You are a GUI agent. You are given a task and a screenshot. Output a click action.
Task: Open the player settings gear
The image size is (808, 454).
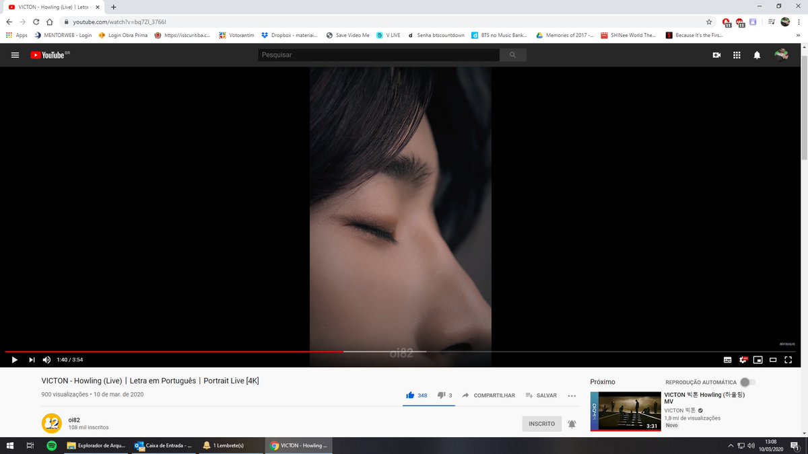[743, 360]
